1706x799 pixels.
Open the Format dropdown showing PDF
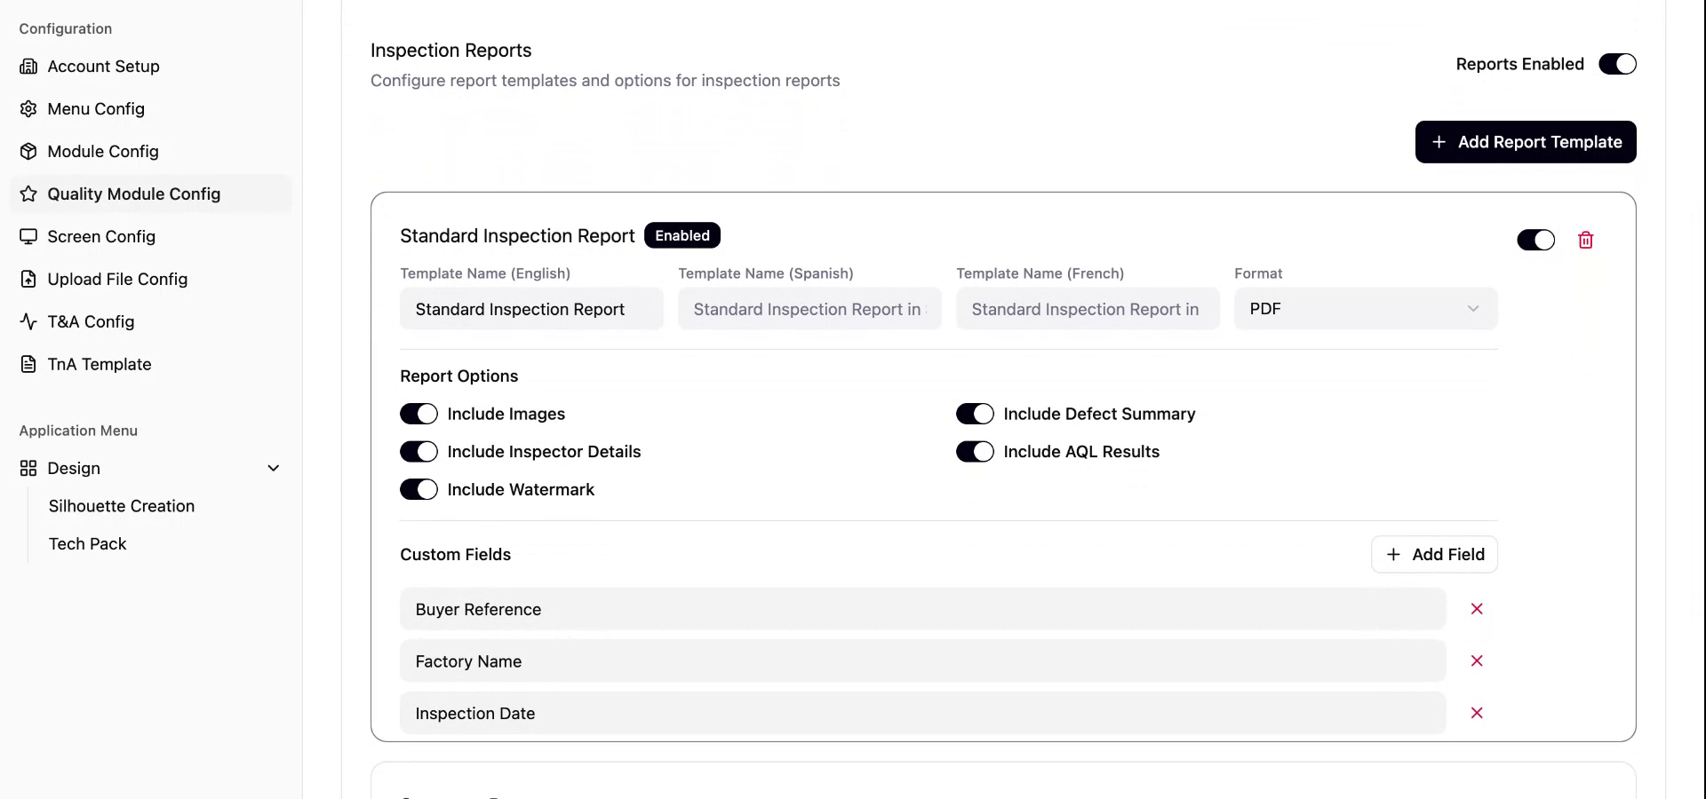pyautogui.click(x=1365, y=309)
